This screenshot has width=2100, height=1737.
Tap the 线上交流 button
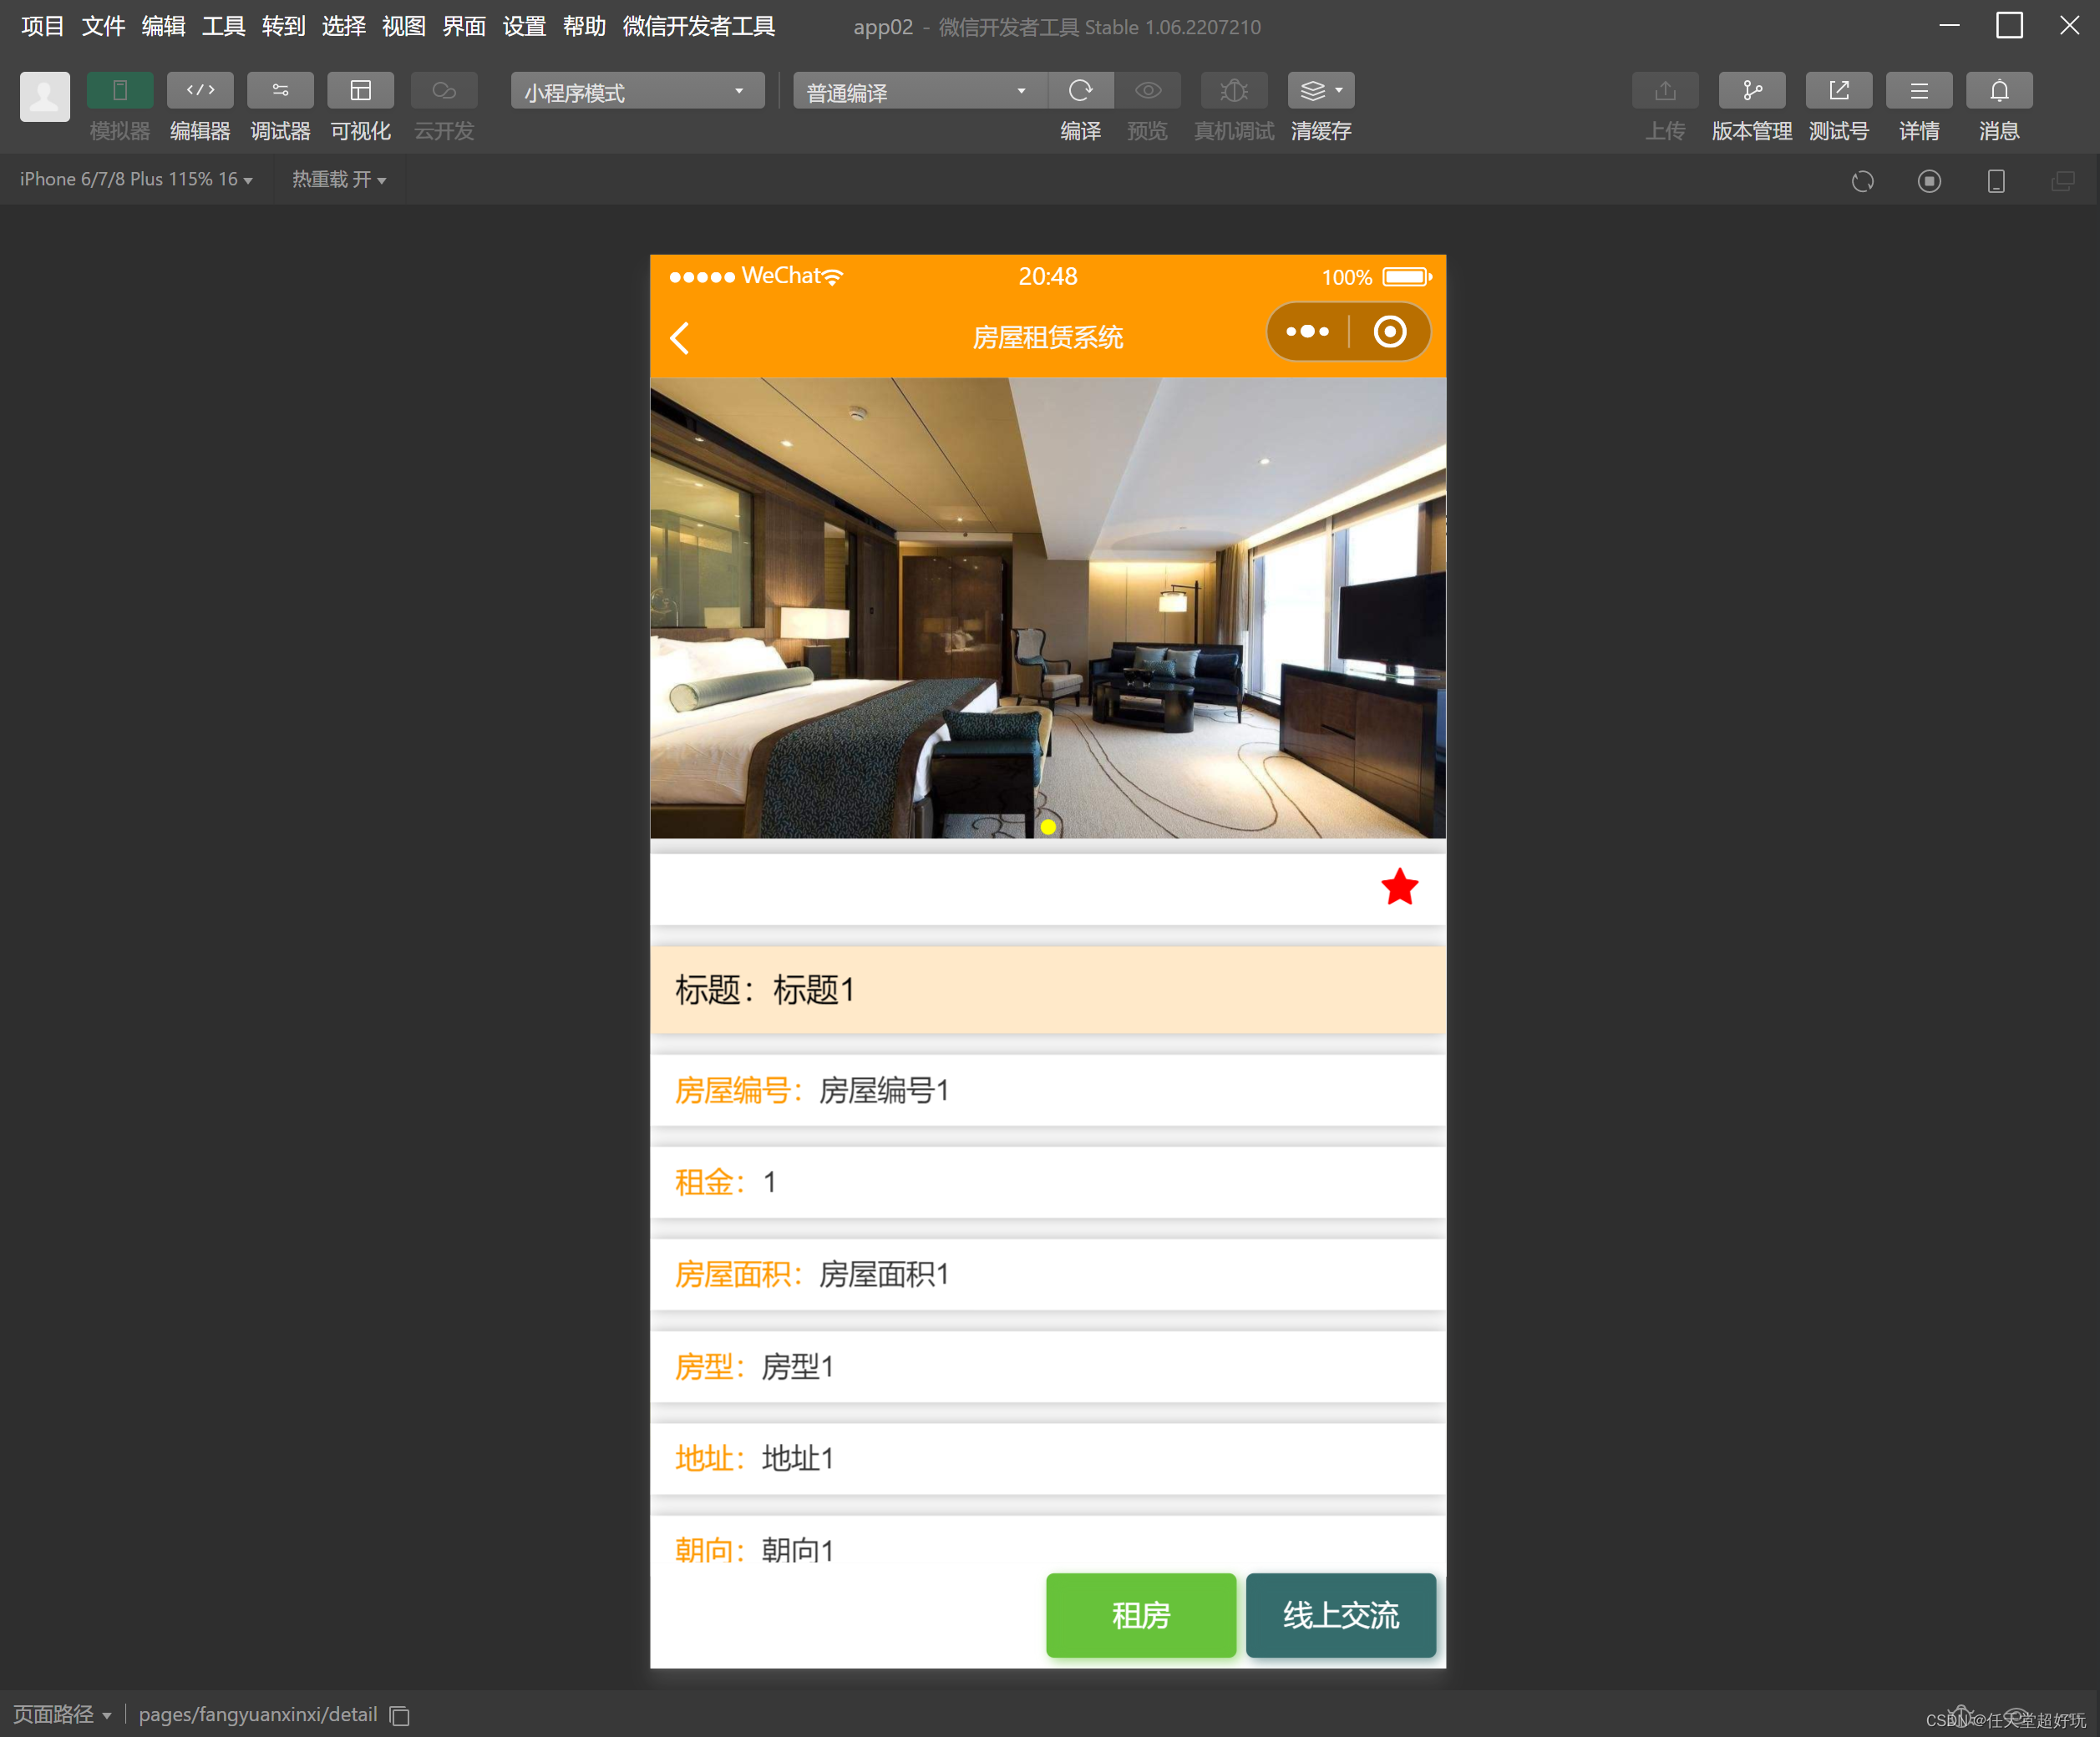[x=1341, y=1615]
